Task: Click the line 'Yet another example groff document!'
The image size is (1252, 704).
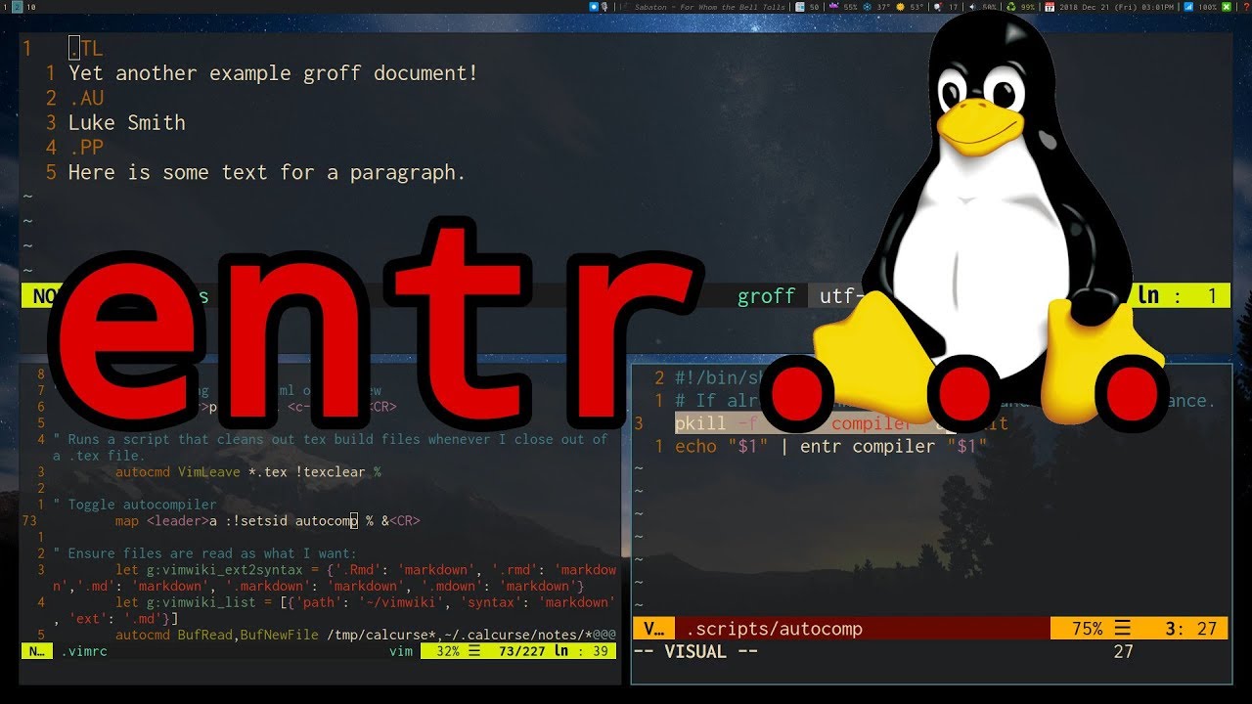Action: (x=273, y=73)
